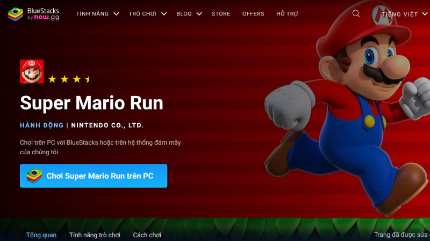Open the TIẾNG VIỆT language dropdown
This screenshot has height=241, width=430.
coord(405,14)
